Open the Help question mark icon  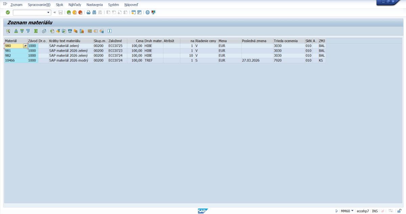[148, 13]
